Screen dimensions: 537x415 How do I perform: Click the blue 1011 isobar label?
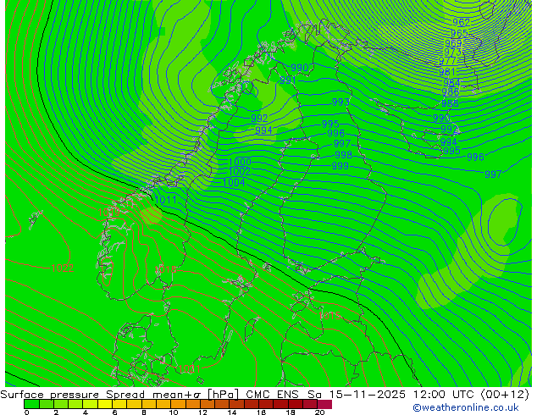tap(165, 200)
